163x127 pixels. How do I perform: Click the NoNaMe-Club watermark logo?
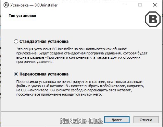81,121
